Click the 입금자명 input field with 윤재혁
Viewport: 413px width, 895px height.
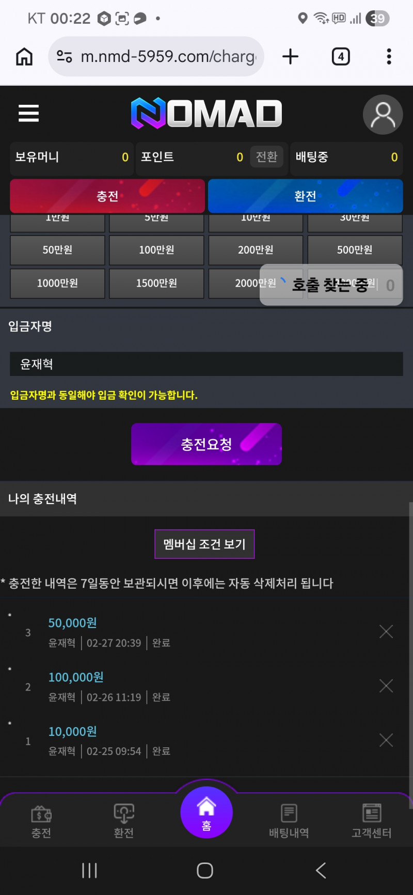coord(206,364)
